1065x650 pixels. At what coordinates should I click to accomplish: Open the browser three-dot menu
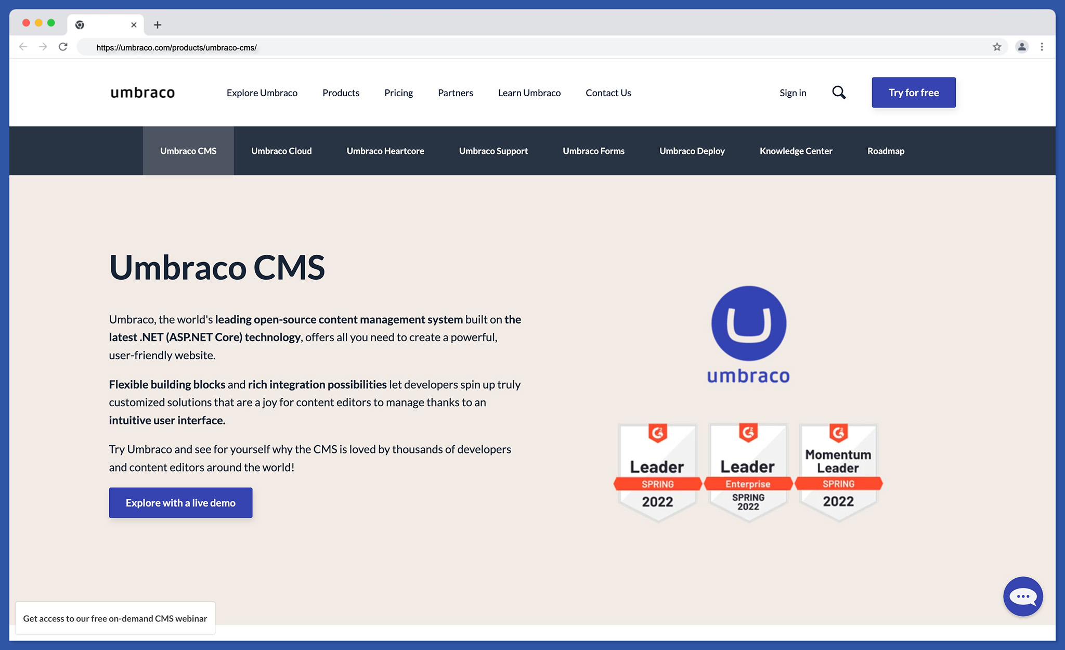click(1042, 47)
